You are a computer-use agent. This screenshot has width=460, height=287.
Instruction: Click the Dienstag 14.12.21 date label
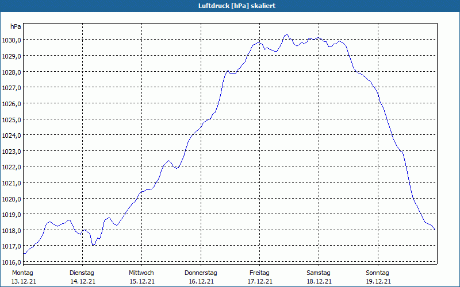pos(82,277)
